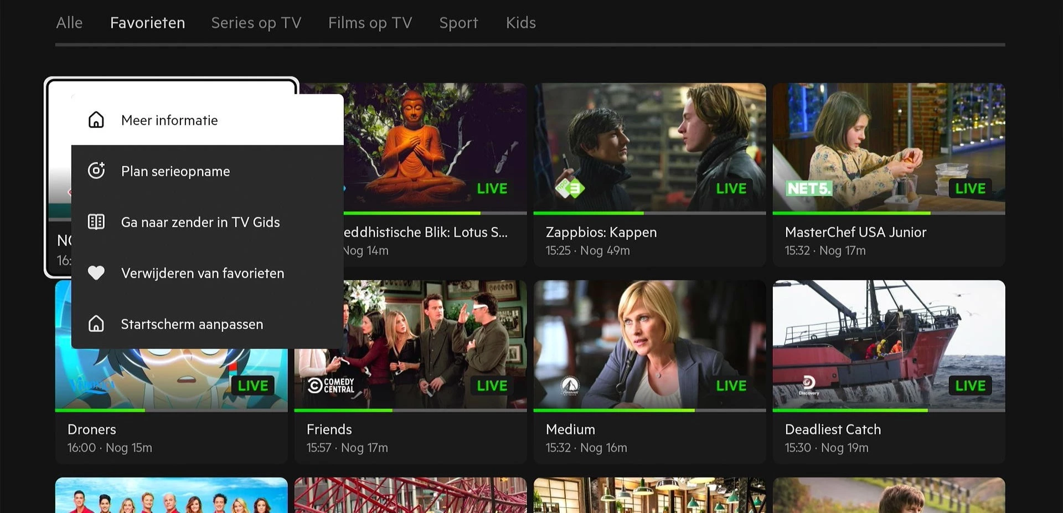Select Ga naar zender in TV Gids
1063x513 pixels.
[208, 222]
